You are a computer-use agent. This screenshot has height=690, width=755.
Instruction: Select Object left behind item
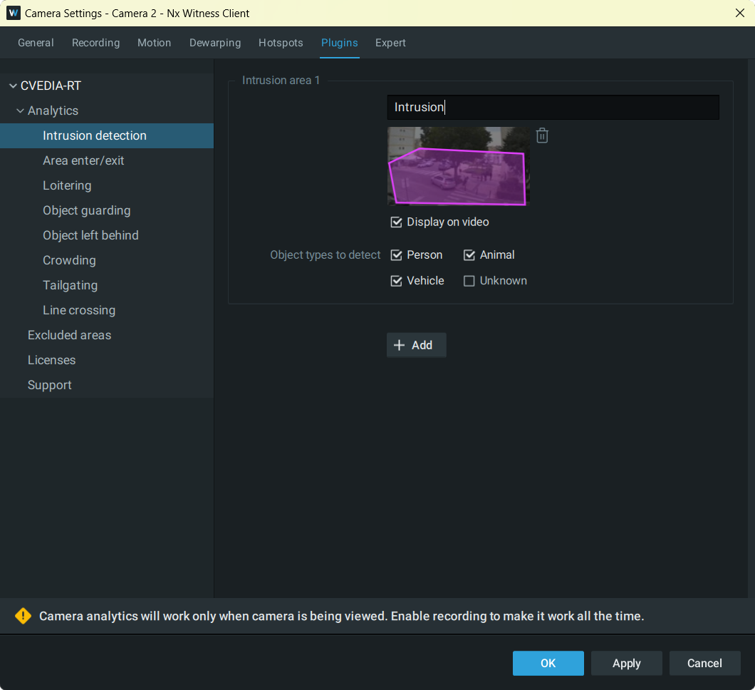[107, 236]
